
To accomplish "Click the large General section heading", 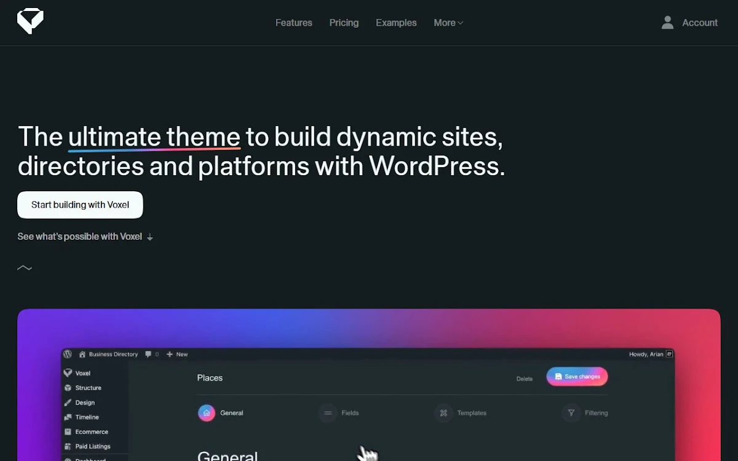I will (x=228, y=455).
